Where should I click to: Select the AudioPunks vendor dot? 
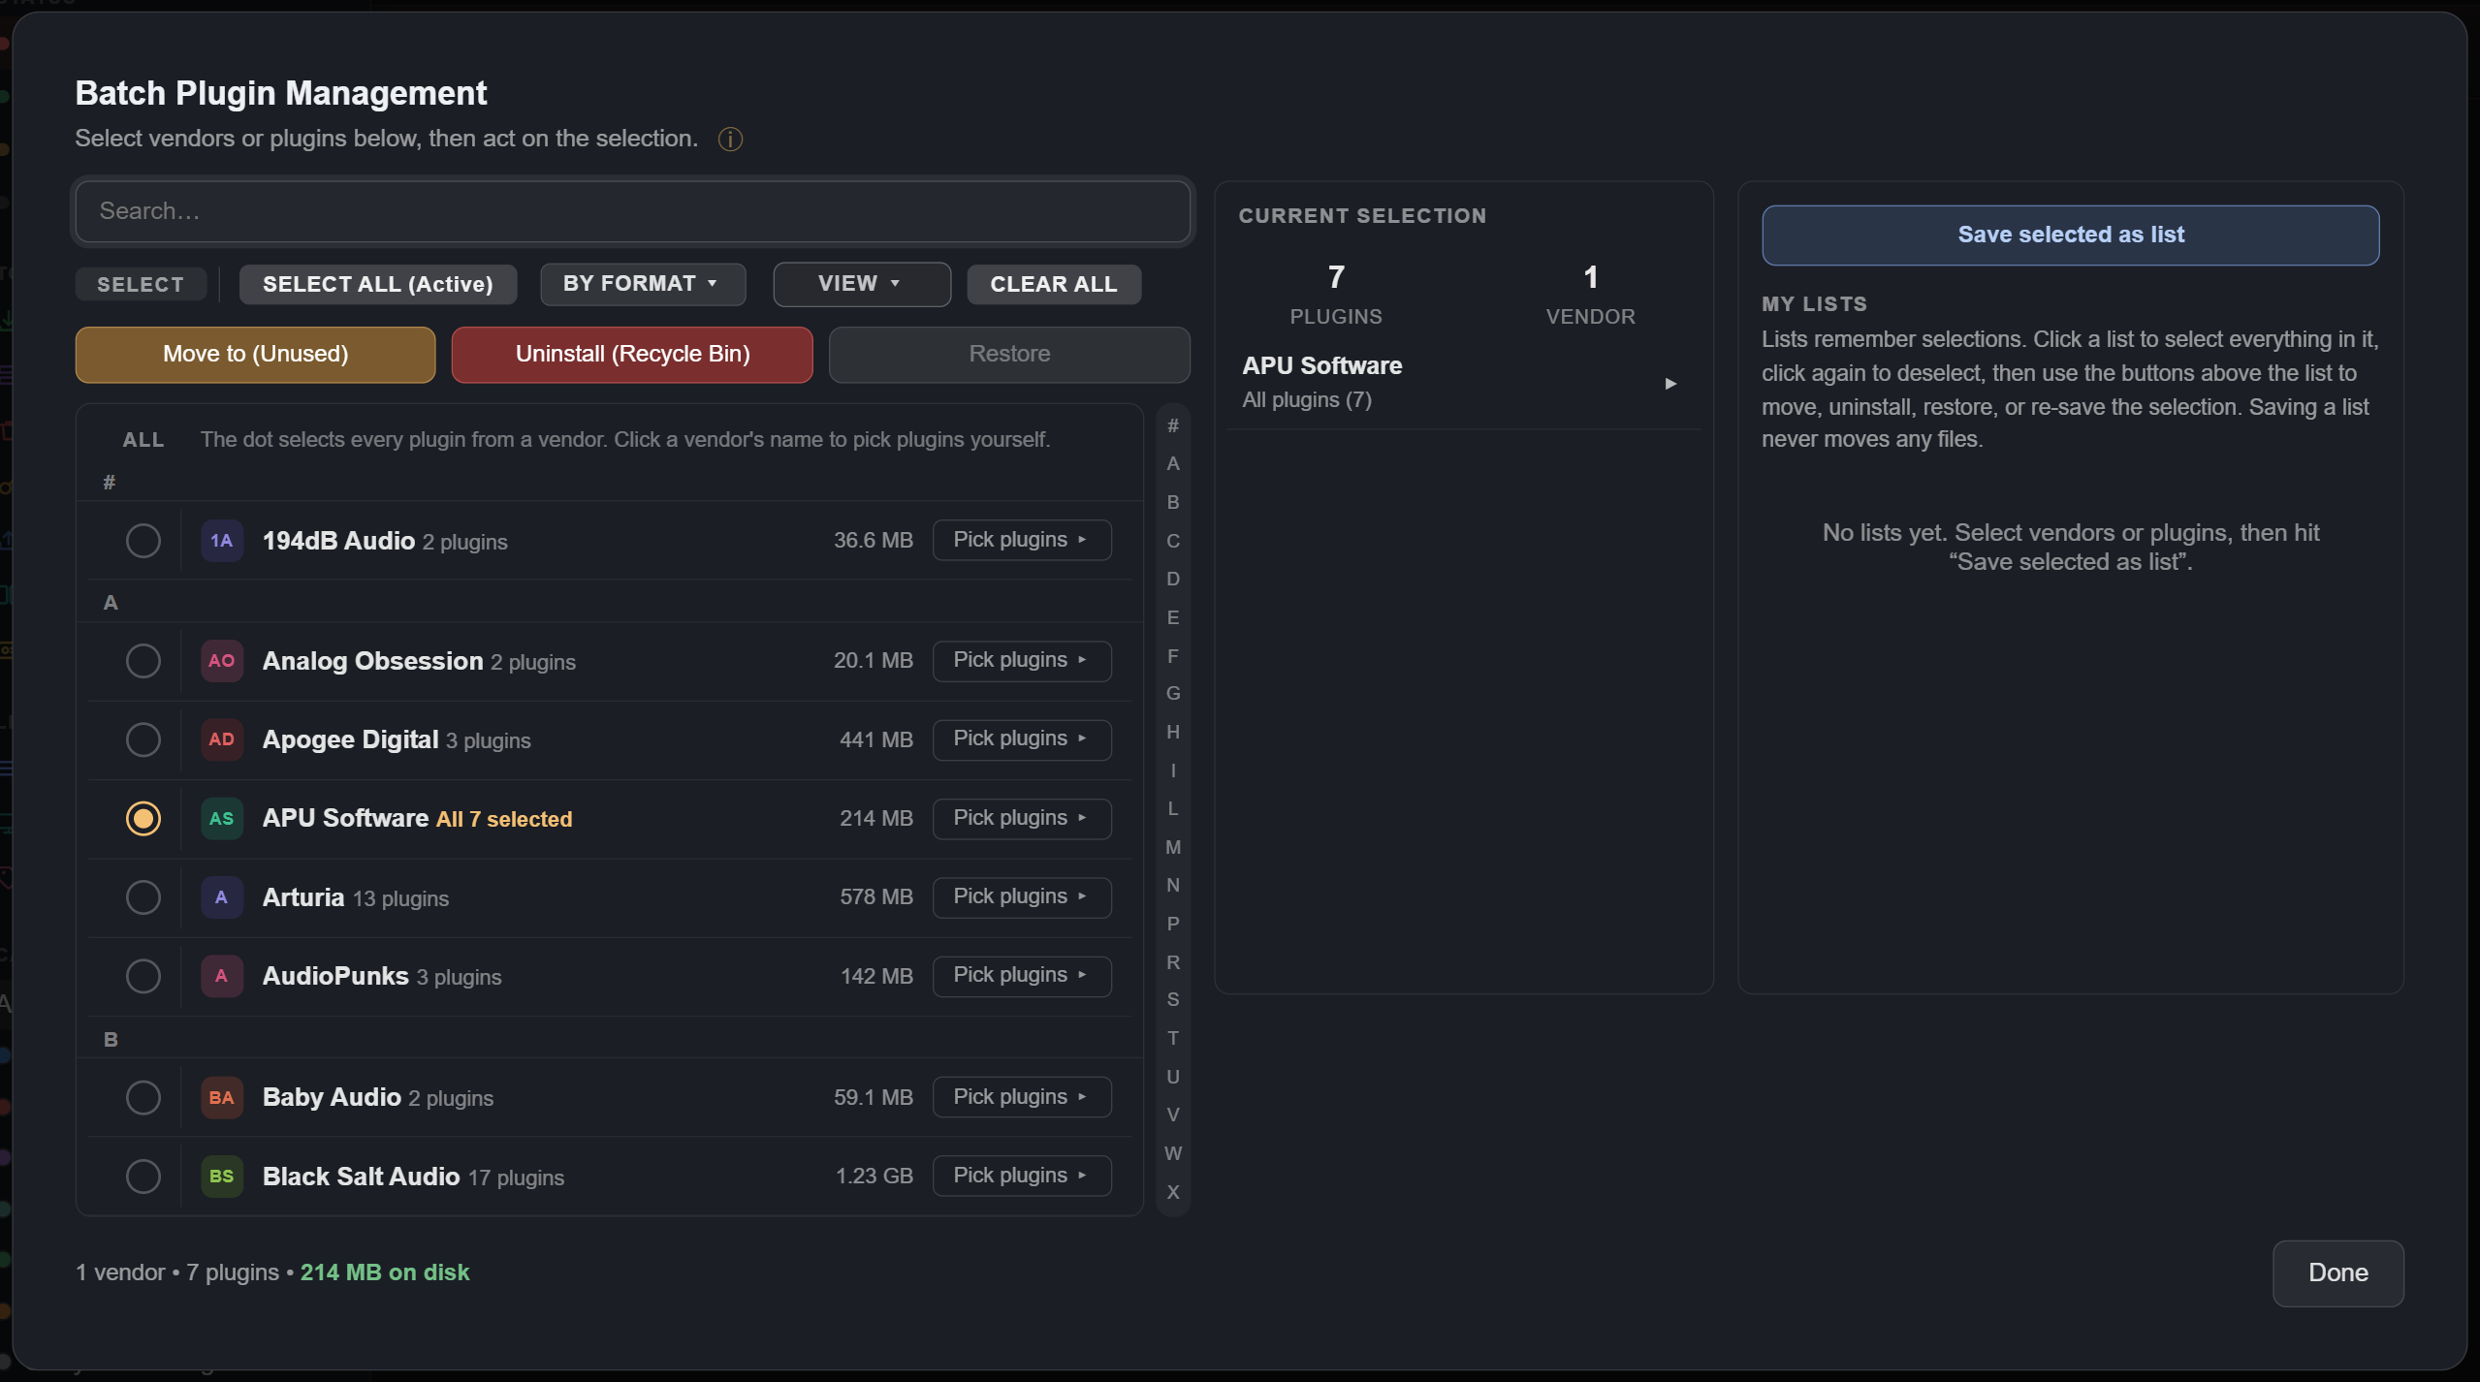coord(143,976)
